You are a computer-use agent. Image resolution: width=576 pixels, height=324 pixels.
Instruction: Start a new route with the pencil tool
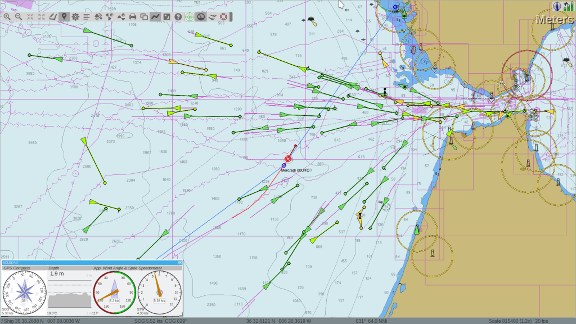[53, 16]
